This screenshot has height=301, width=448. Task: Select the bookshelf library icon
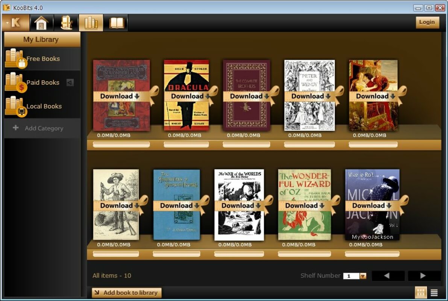pyautogui.click(x=91, y=23)
